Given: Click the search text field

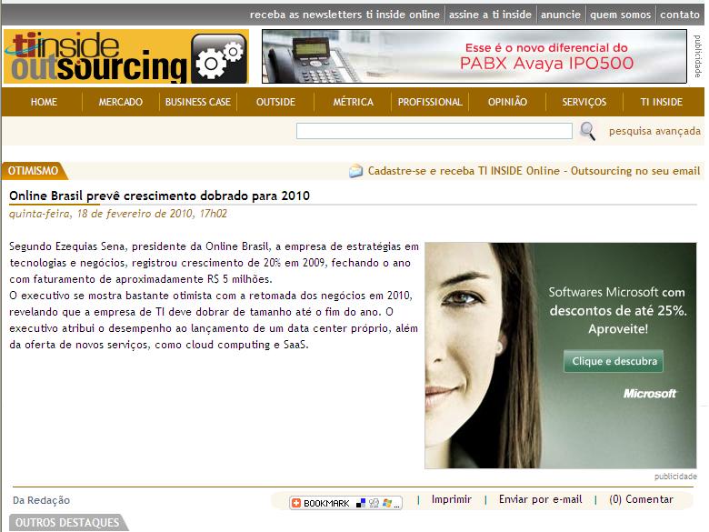Looking at the screenshot, I should coord(434,132).
